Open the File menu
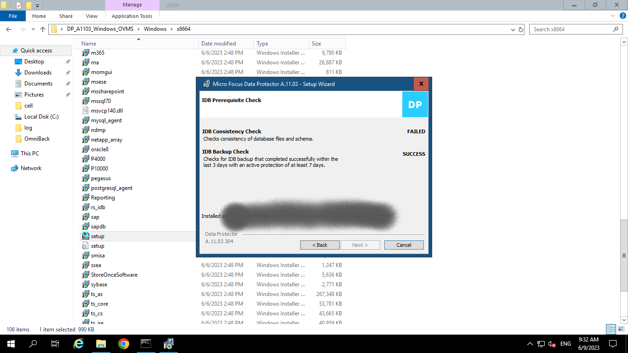The width and height of the screenshot is (628, 353). coord(13,16)
